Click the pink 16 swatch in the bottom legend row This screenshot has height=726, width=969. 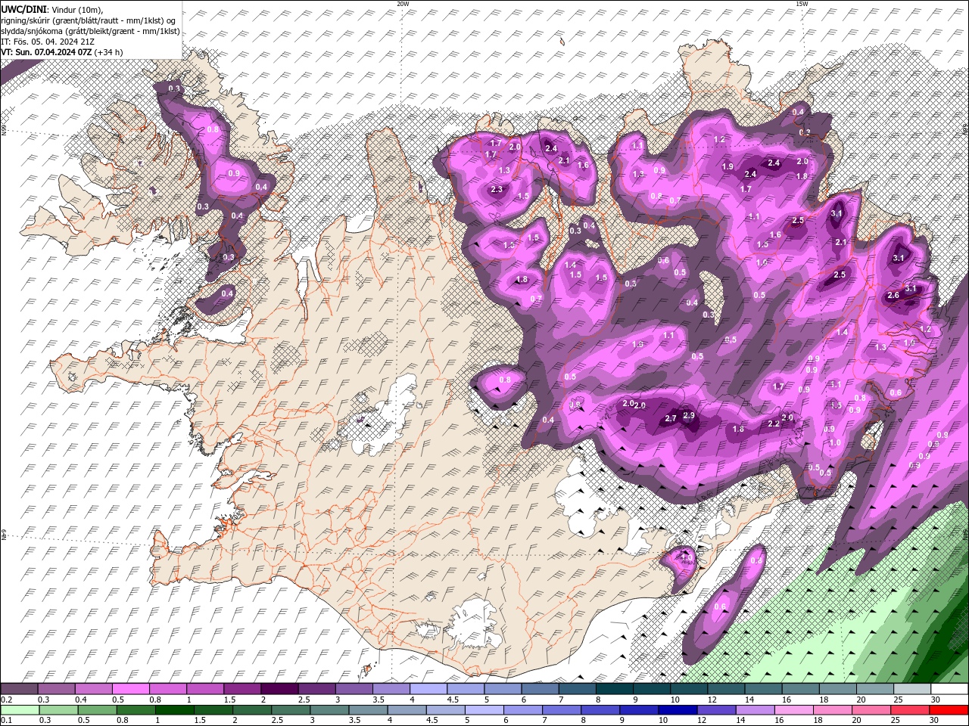793,710
